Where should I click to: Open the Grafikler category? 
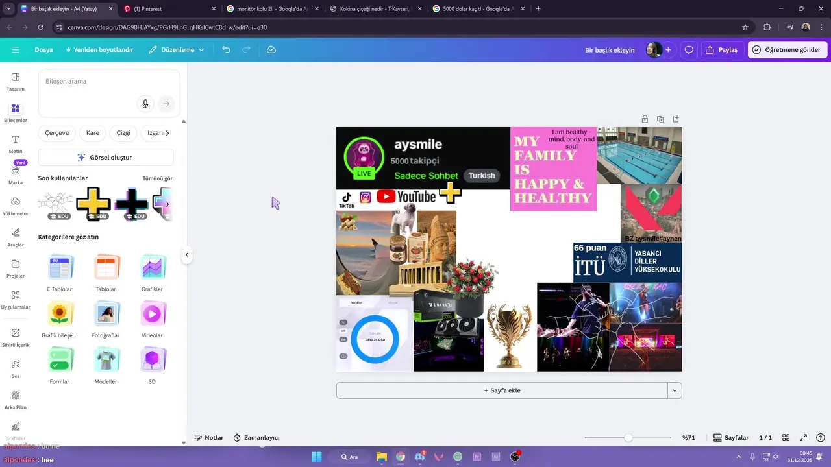point(152,273)
